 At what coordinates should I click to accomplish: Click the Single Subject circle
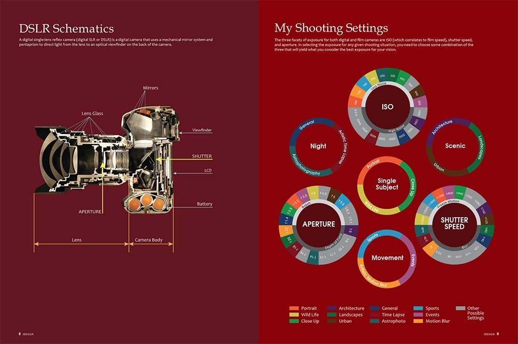pos(387,184)
